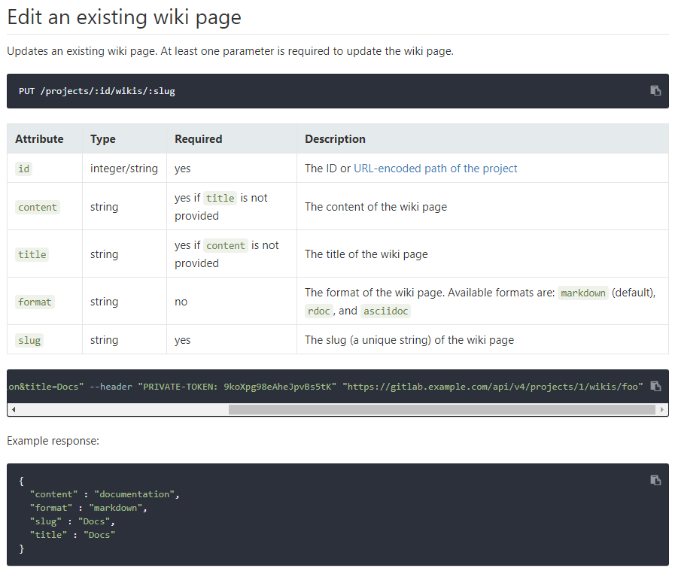Click the horizontal scrollbar thumb under the curl command

442,410
